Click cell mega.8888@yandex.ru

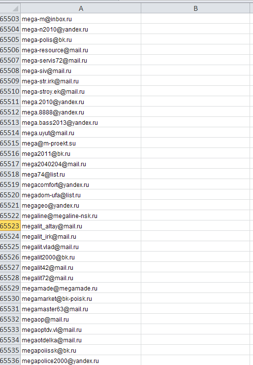pyautogui.click(x=81, y=112)
